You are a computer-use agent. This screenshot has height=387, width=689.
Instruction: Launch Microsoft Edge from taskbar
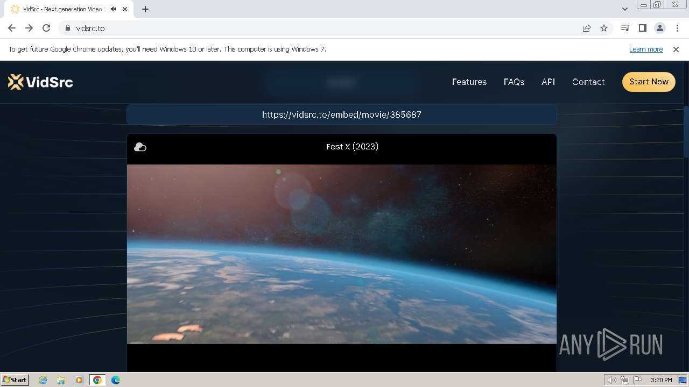coord(116,380)
